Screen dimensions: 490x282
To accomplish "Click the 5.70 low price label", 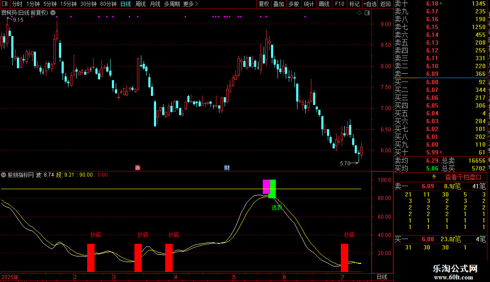I will [345, 163].
